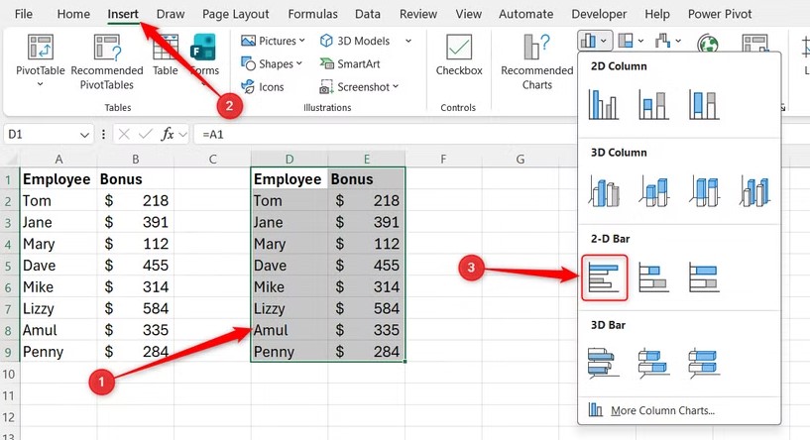
Task: Select the Bonus header in column B
Action: 136,178
